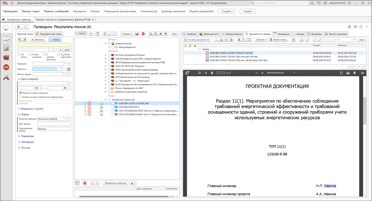Open the PDF zoom Автоматически dropdown

pos(281,73)
